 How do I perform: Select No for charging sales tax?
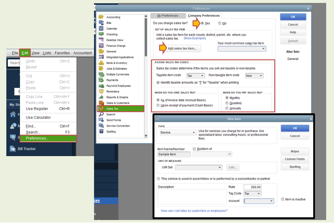(x=220, y=23)
